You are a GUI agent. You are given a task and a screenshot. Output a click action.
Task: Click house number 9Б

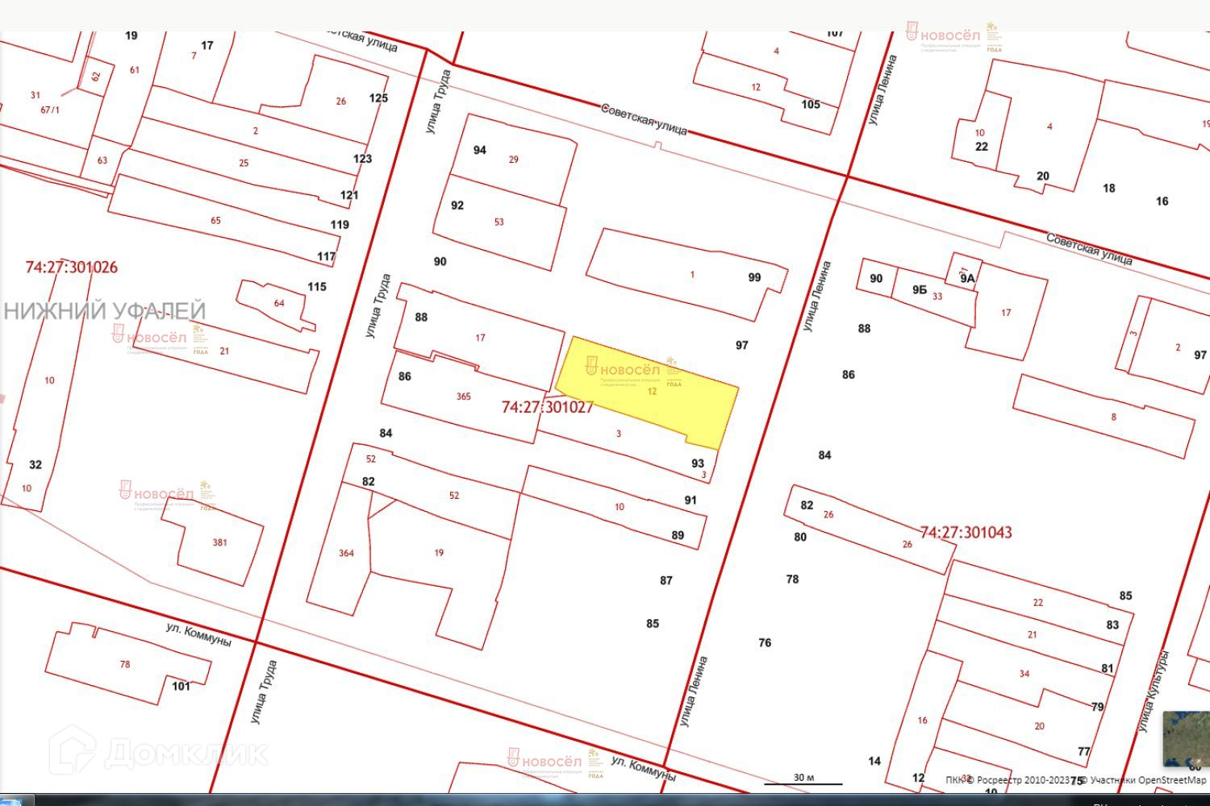tap(920, 289)
